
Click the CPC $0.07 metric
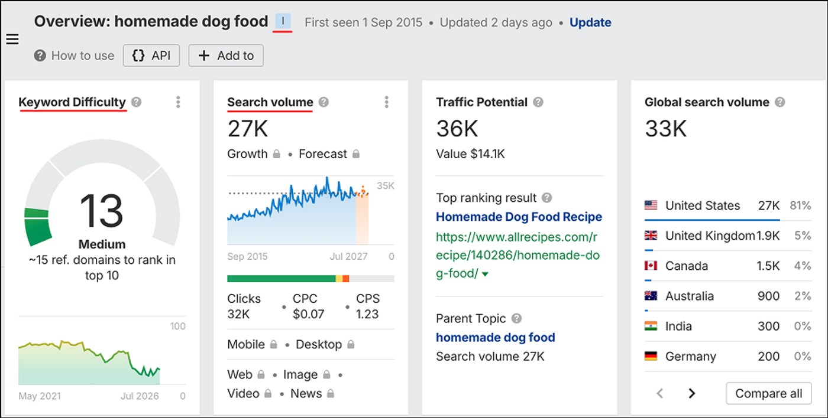tap(309, 306)
